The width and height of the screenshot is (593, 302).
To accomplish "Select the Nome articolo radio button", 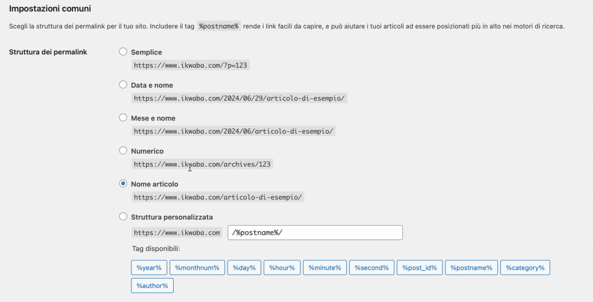I will coord(123,183).
